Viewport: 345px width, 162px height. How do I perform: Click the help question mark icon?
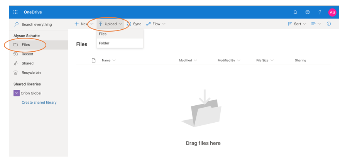pos(320,12)
